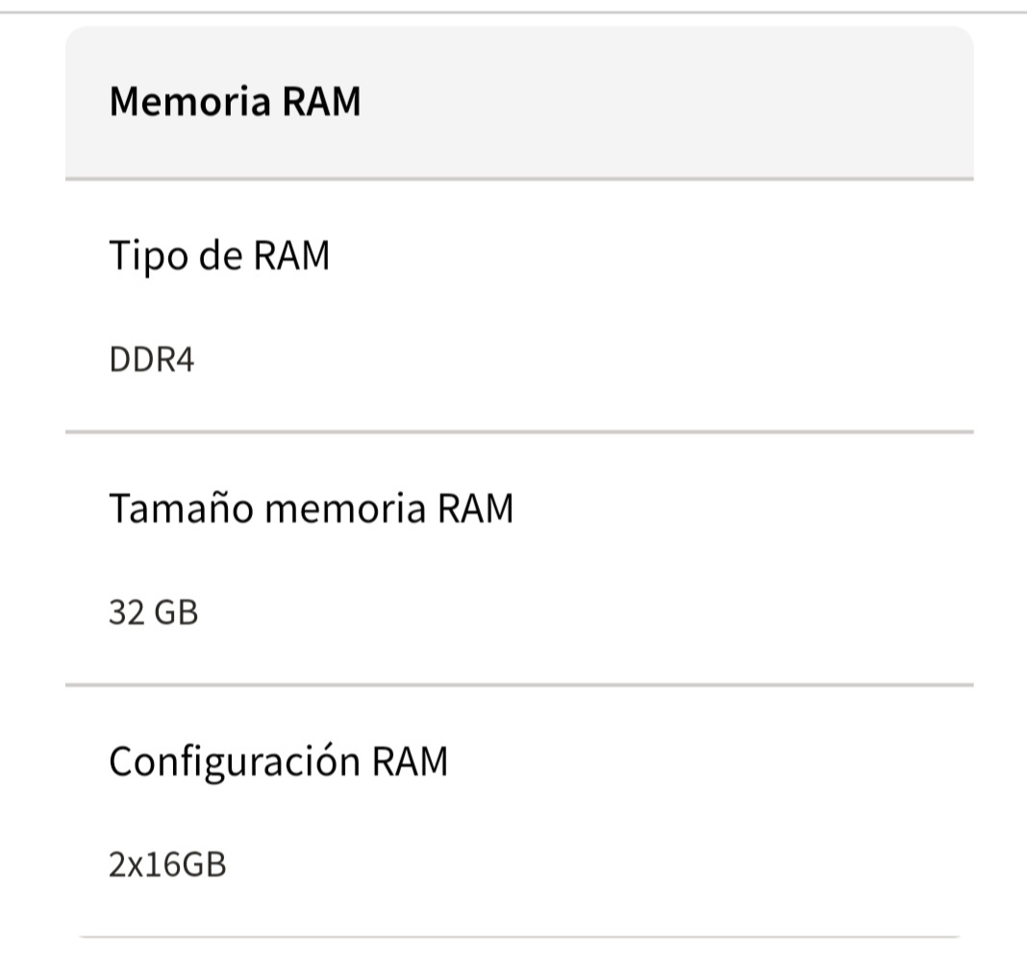Viewport: 1027px width, 968px height.
Task: Click the divider line under DDR4
Action: tap(519, 432)
